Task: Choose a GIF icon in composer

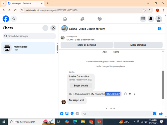Action: click(x=77, y=114)
